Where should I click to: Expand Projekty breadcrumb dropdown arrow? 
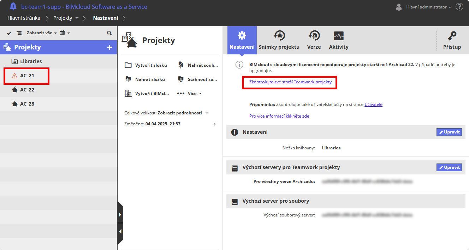pyautogui.click(x=77, y=18)
